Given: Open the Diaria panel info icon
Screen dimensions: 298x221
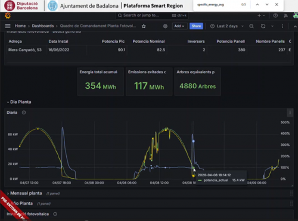Looking at the screenshot, I should pos(24,113).
